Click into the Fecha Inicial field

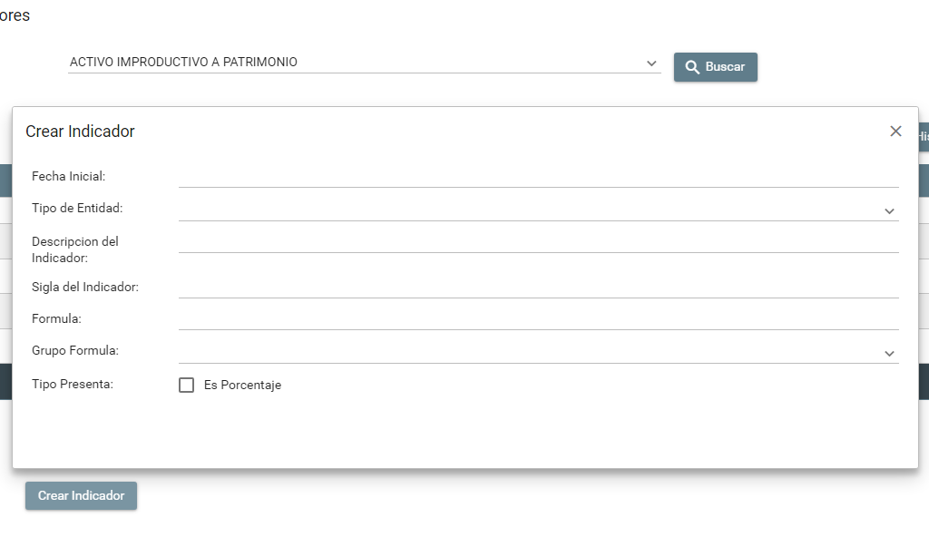point(538,175)
